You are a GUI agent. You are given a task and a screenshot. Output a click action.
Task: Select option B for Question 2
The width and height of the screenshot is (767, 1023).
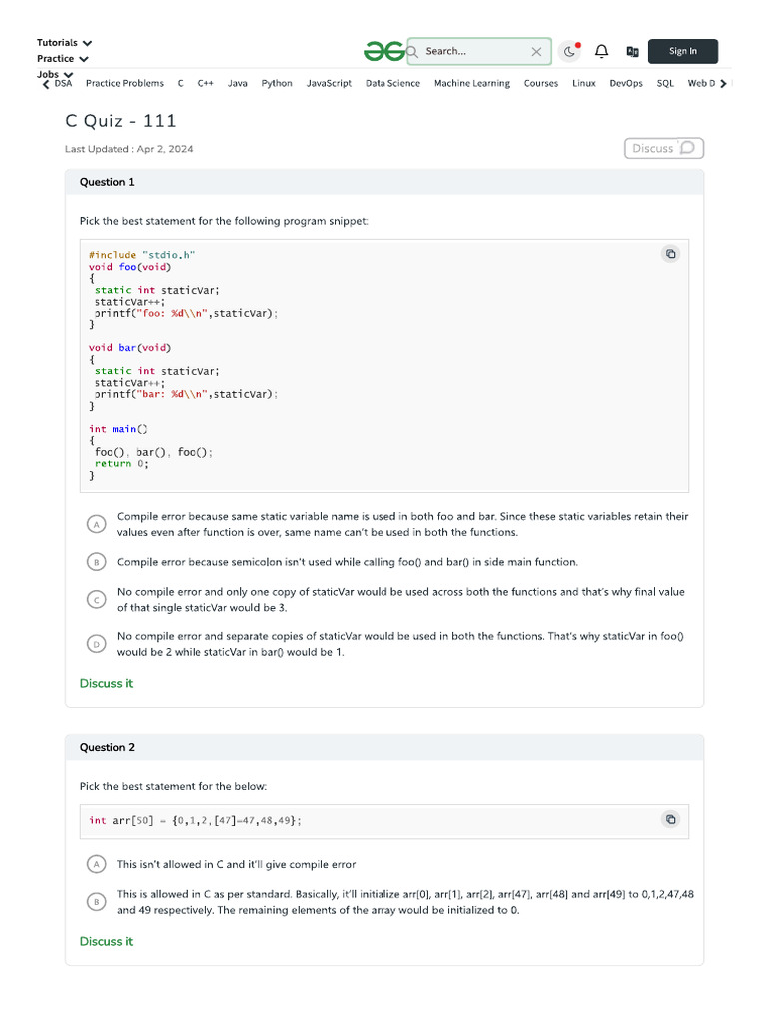pyautogui.click(x=96, y=902)
